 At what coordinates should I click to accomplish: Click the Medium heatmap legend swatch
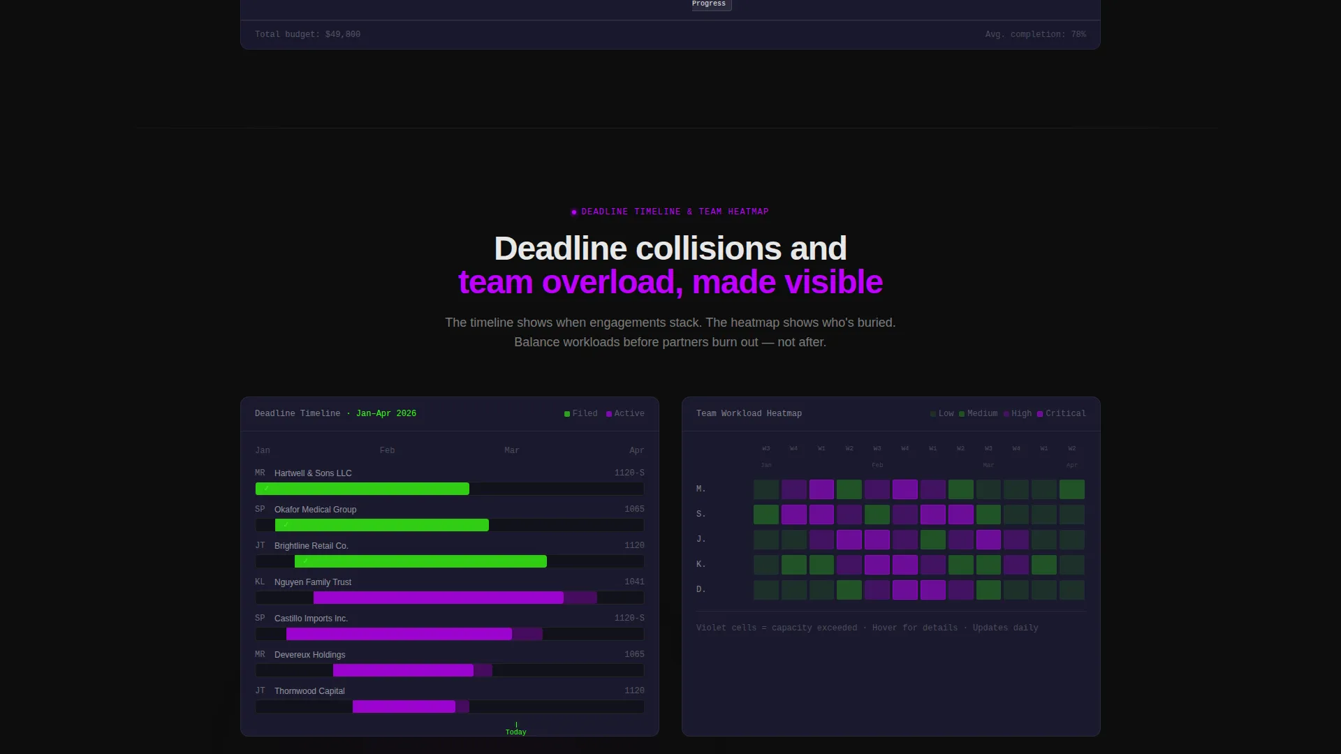pos(962,414)
